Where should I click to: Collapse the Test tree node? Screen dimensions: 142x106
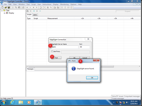tap(2, 11)
